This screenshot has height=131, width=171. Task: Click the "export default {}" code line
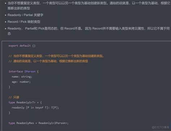[22, 46]
